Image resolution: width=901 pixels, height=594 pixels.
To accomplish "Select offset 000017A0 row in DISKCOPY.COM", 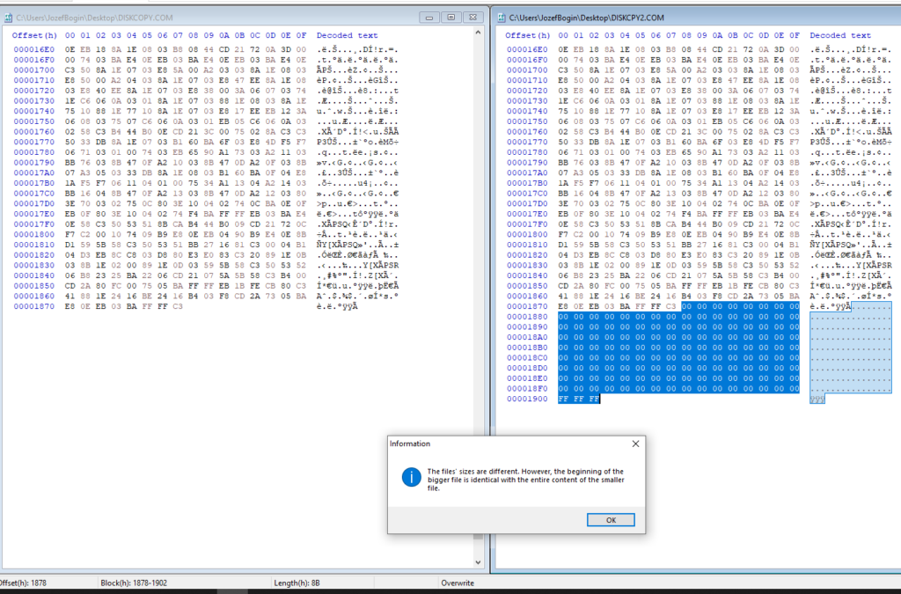I will pyautogui.click(x=206, y=172).
